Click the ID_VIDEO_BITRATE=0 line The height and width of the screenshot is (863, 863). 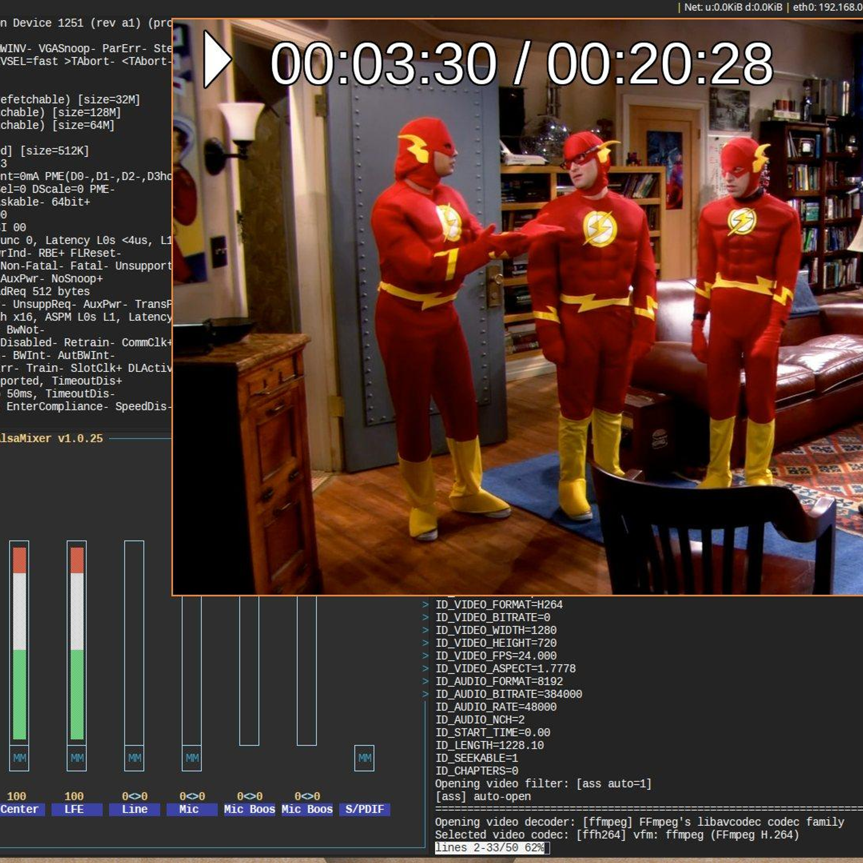click(493, 618)
